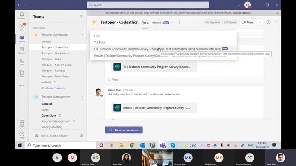Click the Teams search box
The width and height of the screenshot is (296, 166).
[x=148, y=5]
